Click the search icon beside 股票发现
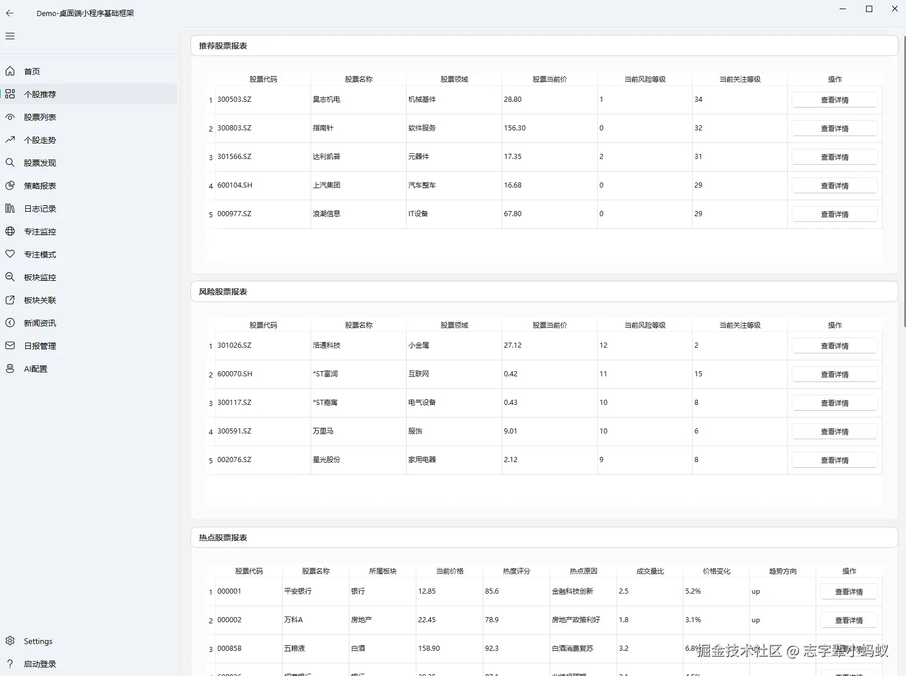Image resolution: width=906 pixels, height=676 pixels. (10, 162)
